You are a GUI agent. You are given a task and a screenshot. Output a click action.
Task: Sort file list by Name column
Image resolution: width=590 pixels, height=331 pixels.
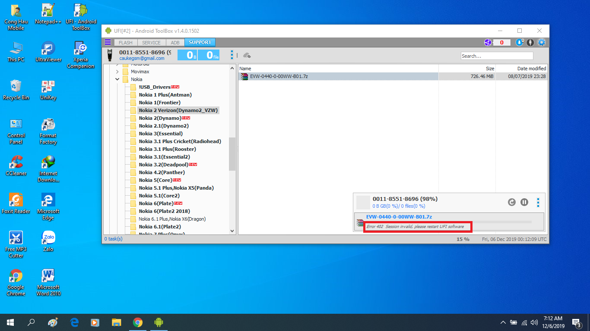point(338,69)
